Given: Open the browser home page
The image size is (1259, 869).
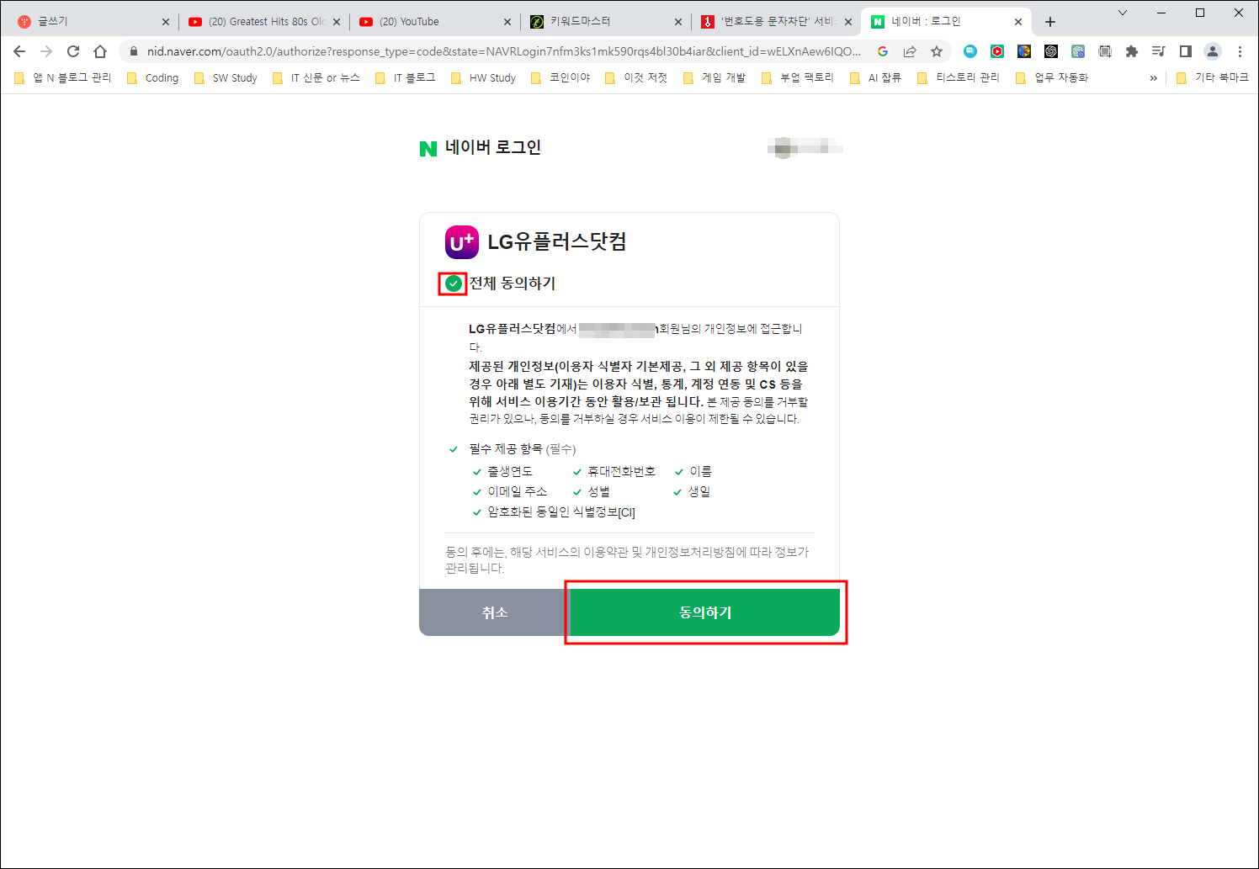Looking at the screenshot, I should click(x=100, y=51).
